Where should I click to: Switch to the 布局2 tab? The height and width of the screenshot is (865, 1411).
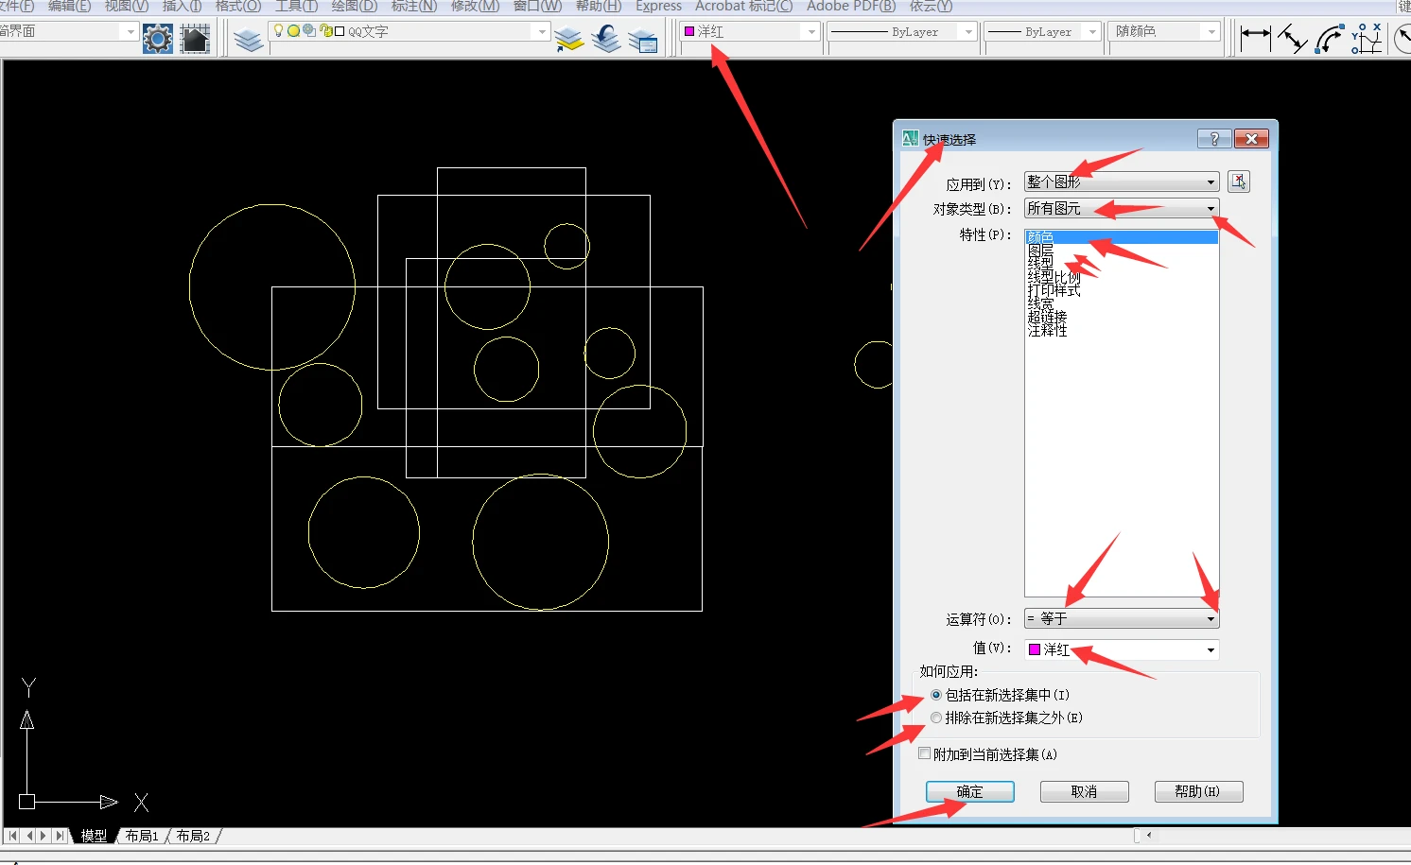tap(193, 836)
